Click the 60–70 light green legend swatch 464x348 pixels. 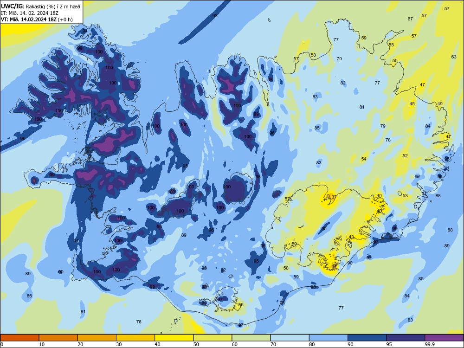tap(251, 338)
